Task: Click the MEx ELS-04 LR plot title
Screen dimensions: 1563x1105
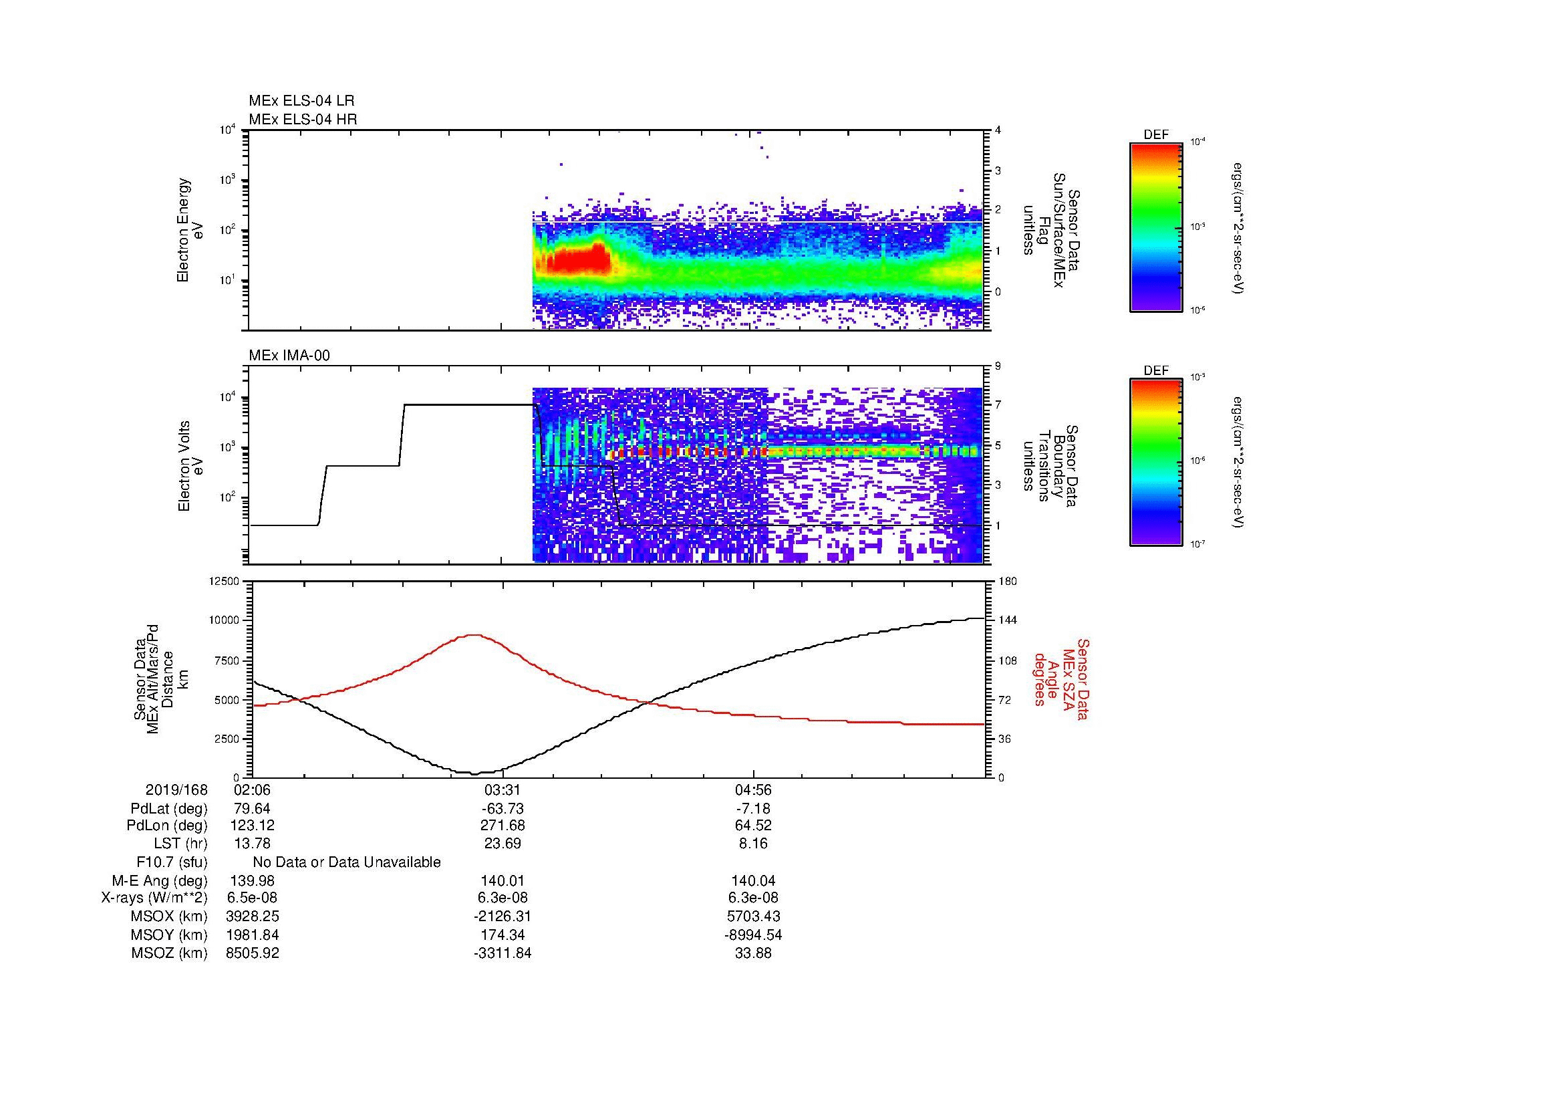Action: coord(301,101)
